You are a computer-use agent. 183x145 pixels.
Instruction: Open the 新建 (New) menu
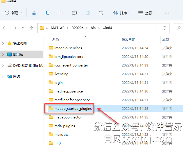(x=13, y=13)
